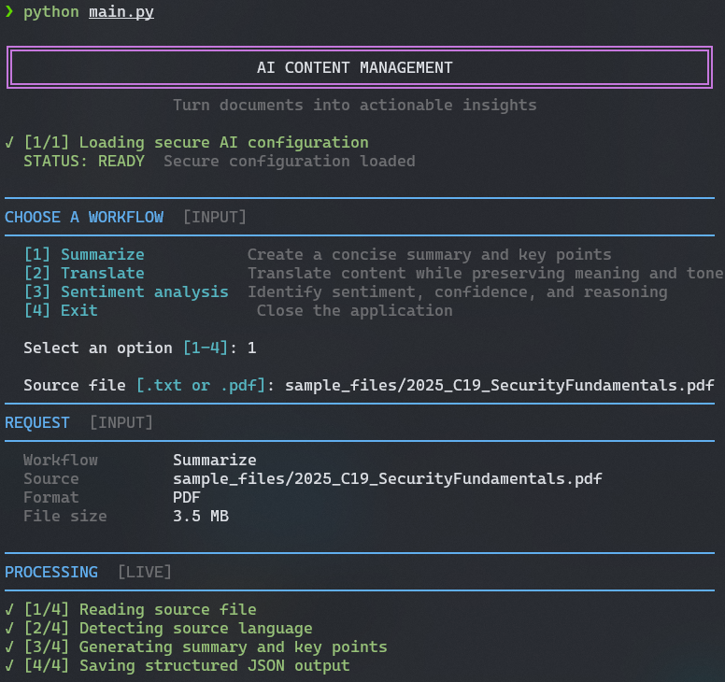Click 'Close the application' description
Viewport: 725px width, 682px height.
pos(355,311)
